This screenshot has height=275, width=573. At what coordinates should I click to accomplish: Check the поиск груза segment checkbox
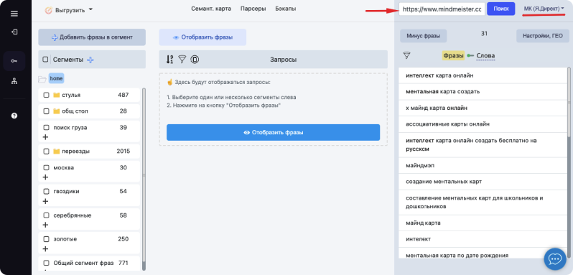pos(46,128)
